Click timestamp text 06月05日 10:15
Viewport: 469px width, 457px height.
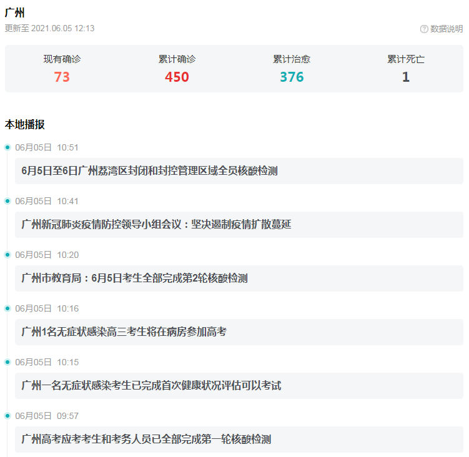coord(47,362)
